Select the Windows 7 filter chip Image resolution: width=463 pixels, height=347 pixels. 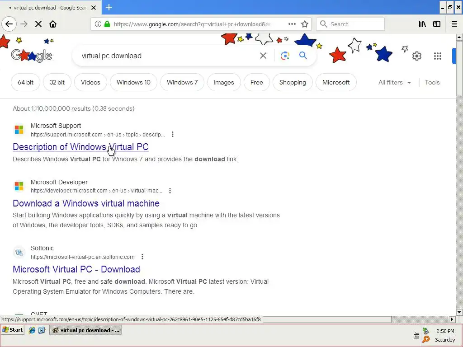click(182, 82)
